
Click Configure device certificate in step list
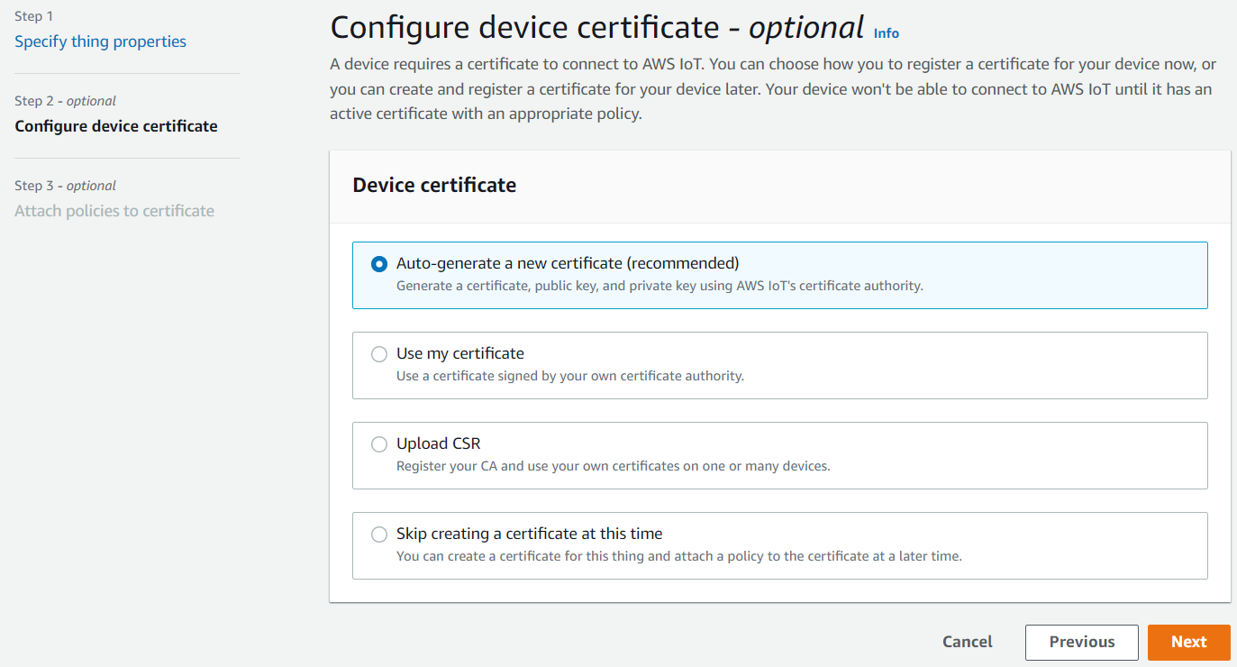click(116, 126)
